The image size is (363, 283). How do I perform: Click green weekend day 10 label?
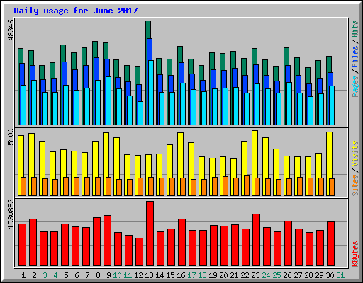tap(117, 275)
